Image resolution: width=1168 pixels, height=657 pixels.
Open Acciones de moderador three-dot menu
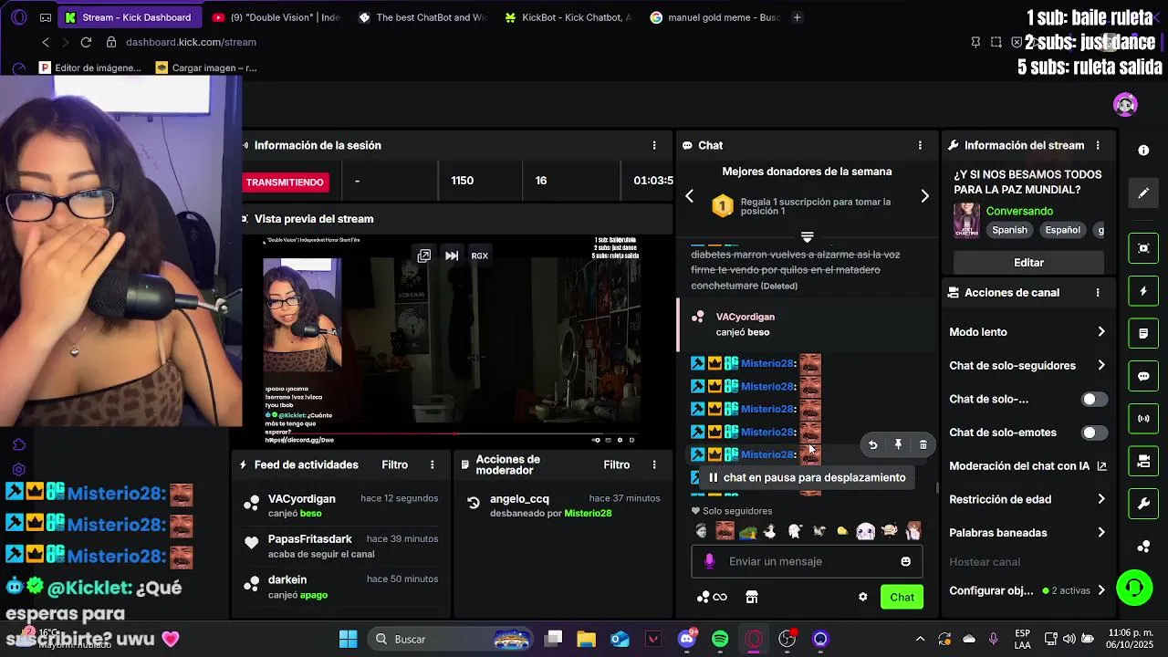653,465
